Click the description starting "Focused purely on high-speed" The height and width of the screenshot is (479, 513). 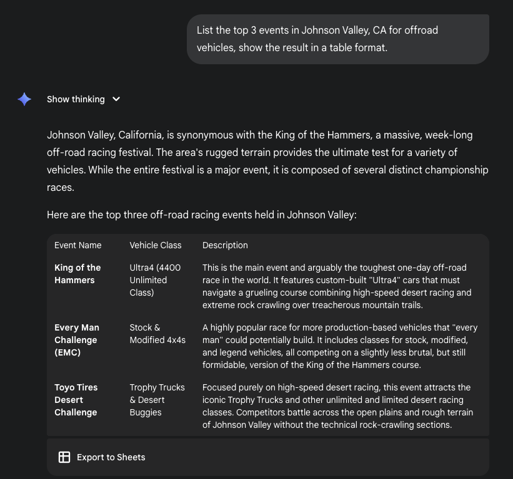(337, 406)
